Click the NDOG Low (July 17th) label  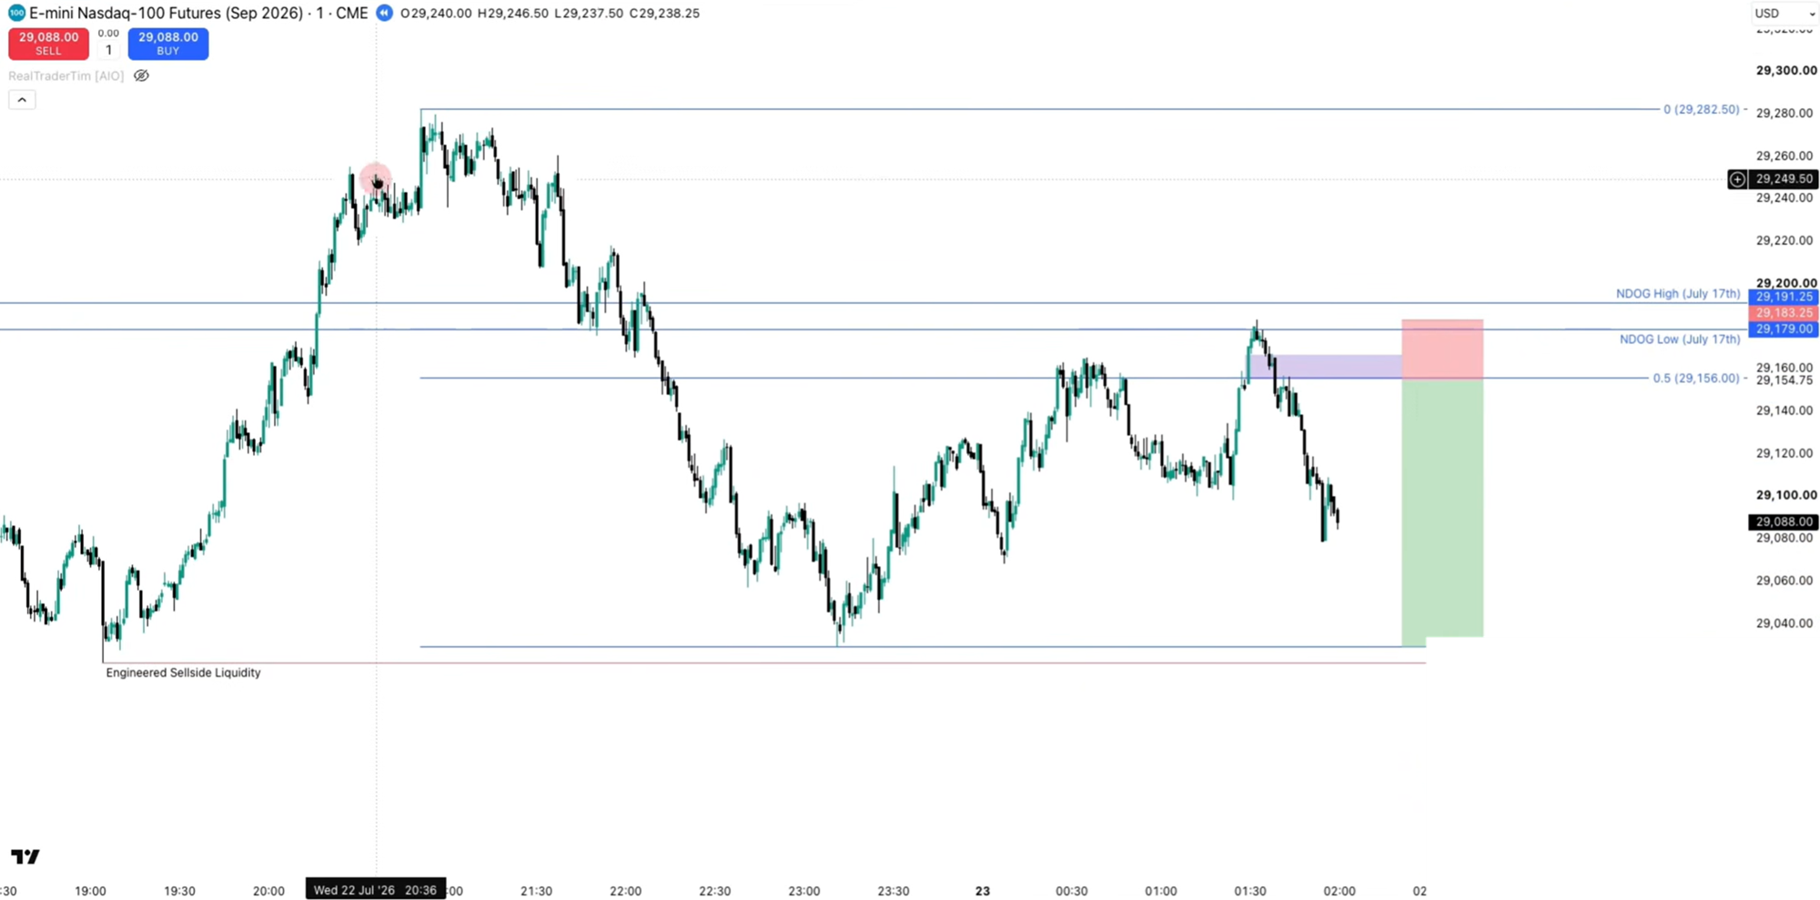pos(1680,339)
